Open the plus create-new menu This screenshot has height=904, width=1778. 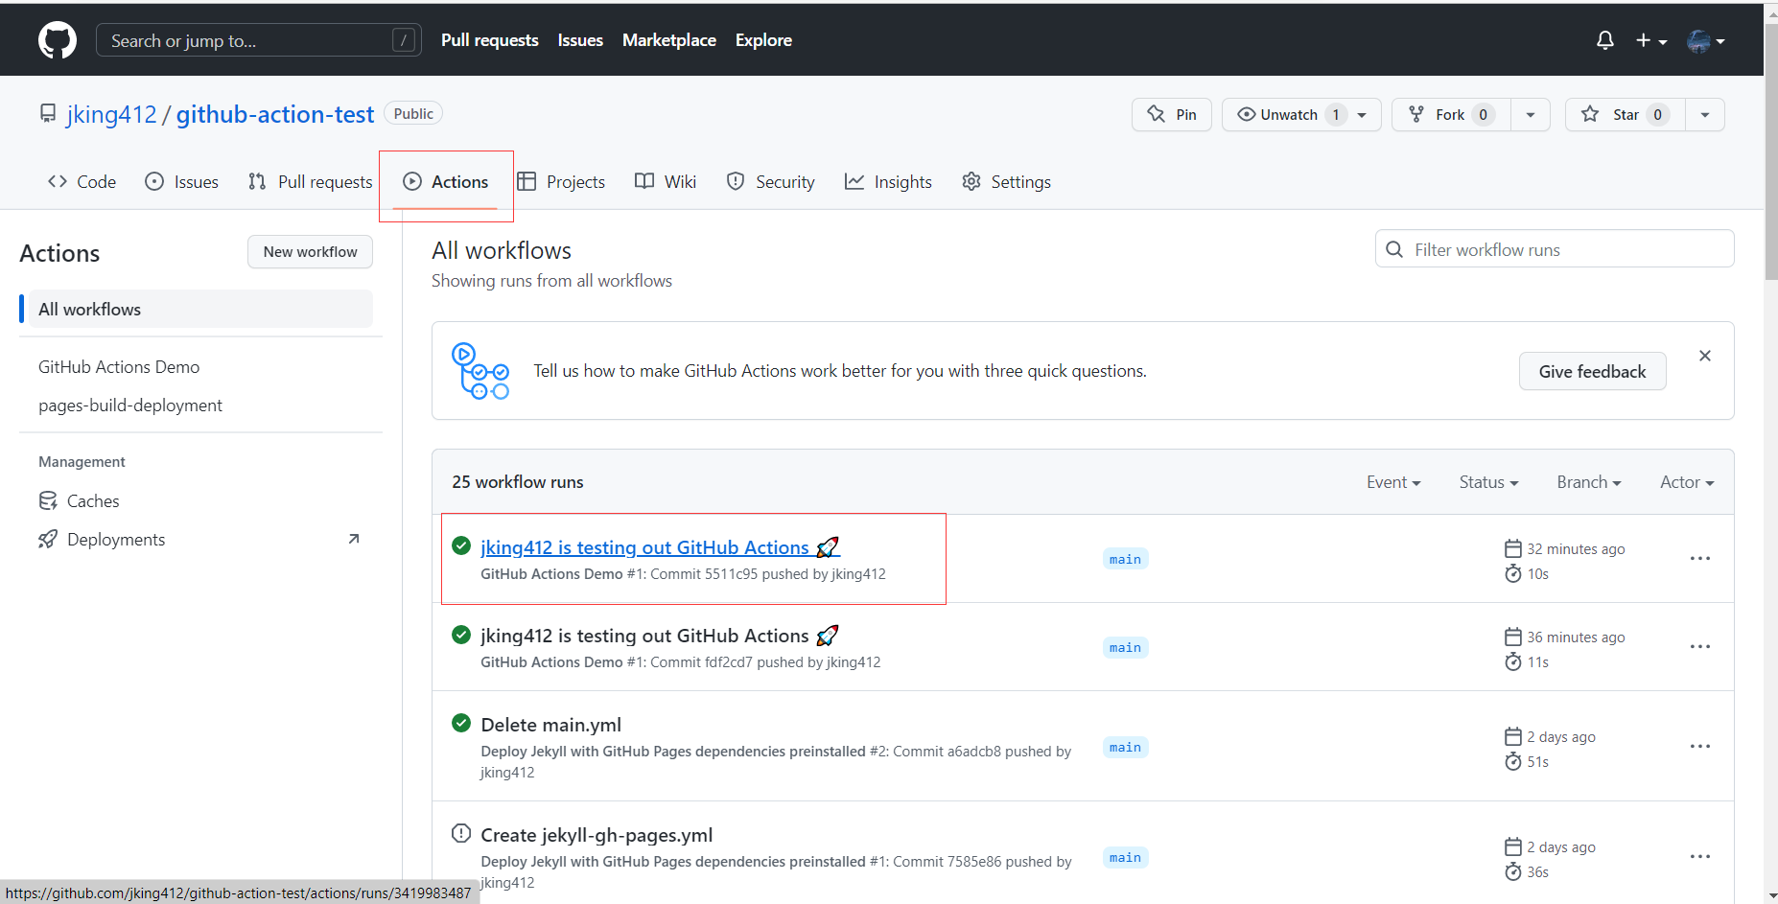(x=1651, y=40)
